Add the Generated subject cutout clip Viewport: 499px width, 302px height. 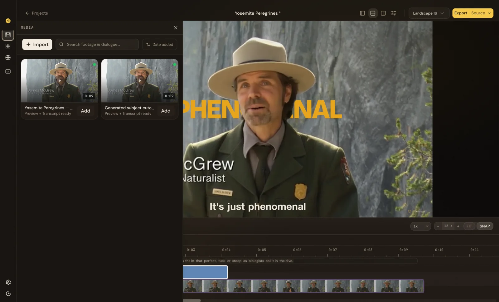(166, 111)
